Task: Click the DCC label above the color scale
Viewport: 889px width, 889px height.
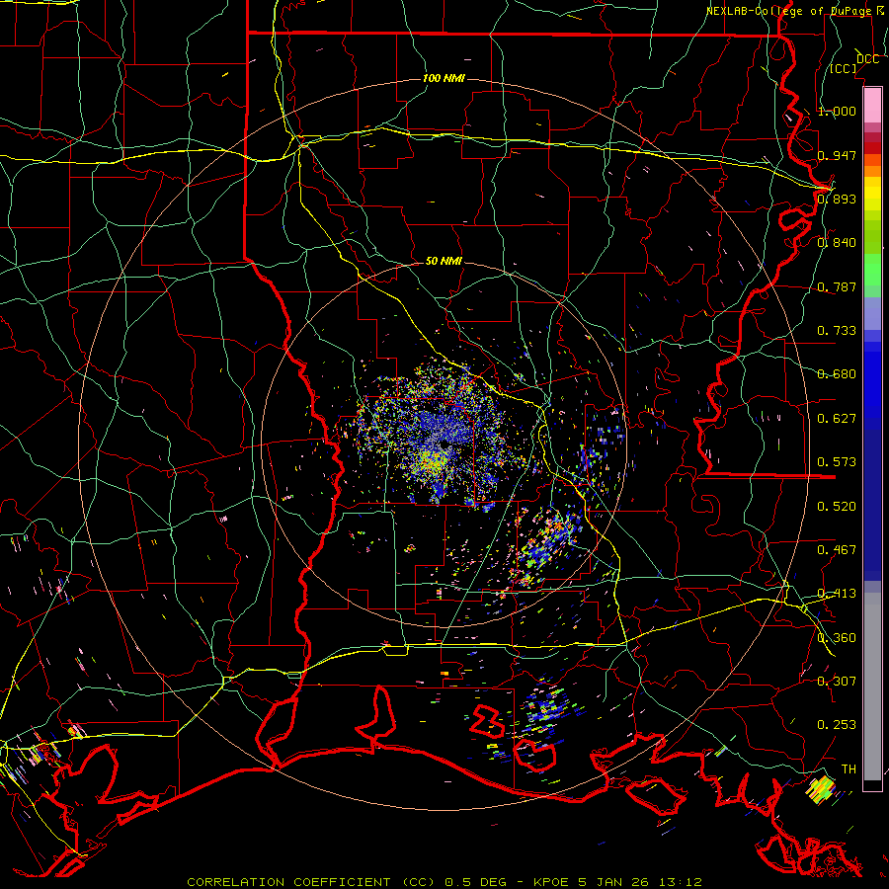Action: 867,59
